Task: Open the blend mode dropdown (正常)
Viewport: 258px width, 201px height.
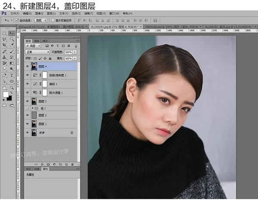Action: click(x=37, y=52)
